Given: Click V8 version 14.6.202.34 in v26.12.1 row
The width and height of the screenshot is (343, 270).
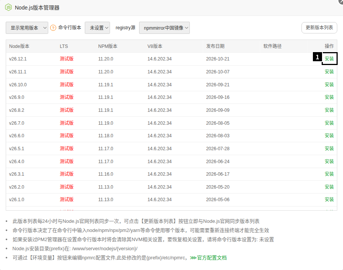Looking at the screenshot, I should click(x=159, y=59).
